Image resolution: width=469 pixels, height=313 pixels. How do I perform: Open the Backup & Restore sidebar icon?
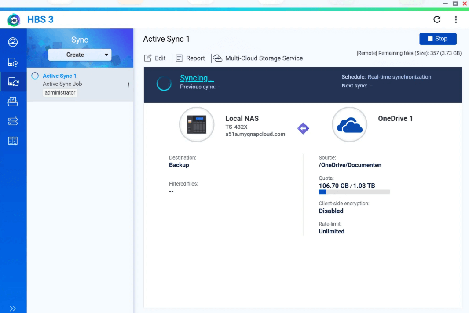(x=13, y=62)
